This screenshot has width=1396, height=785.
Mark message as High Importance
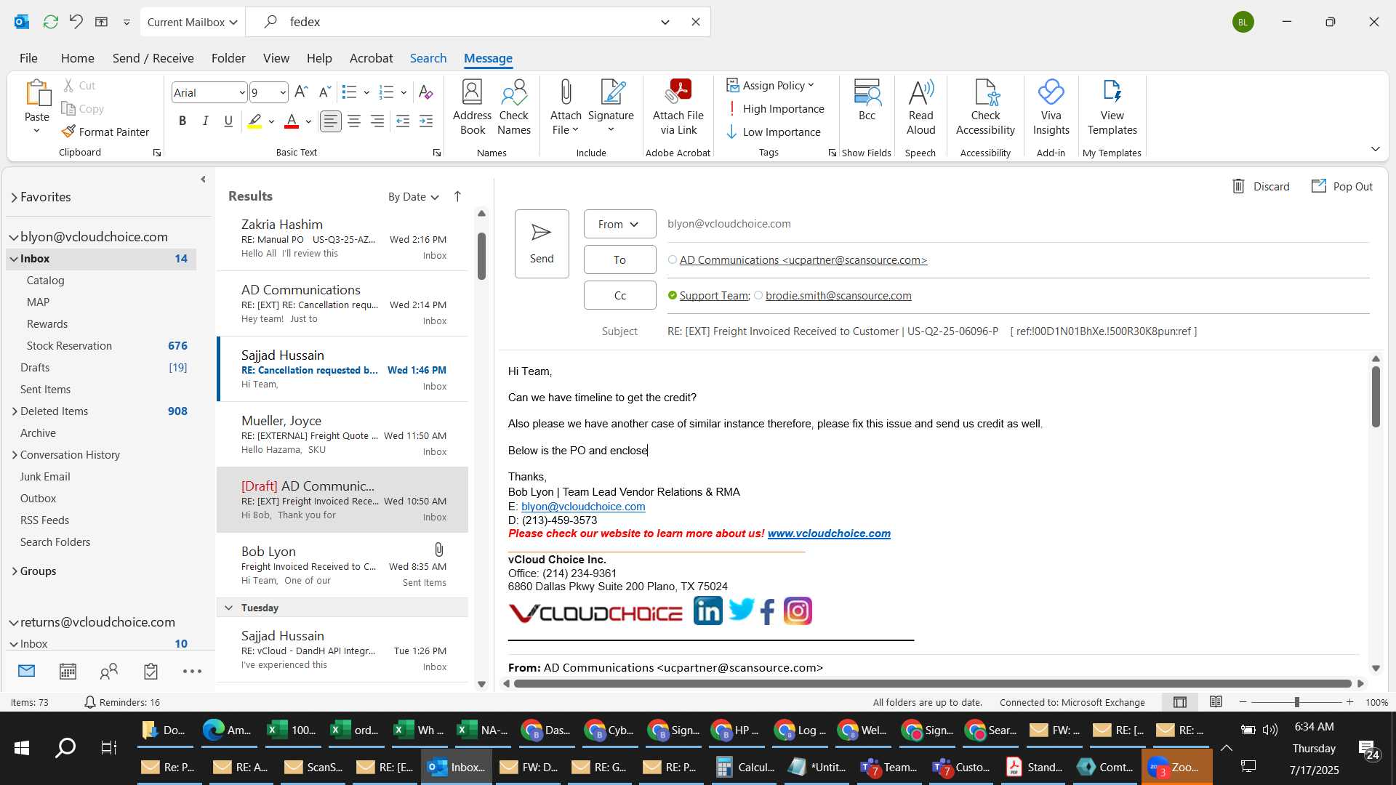coord(775,108)
